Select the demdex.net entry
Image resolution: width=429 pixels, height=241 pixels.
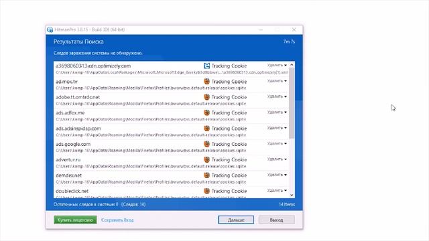tap(172, 178)
